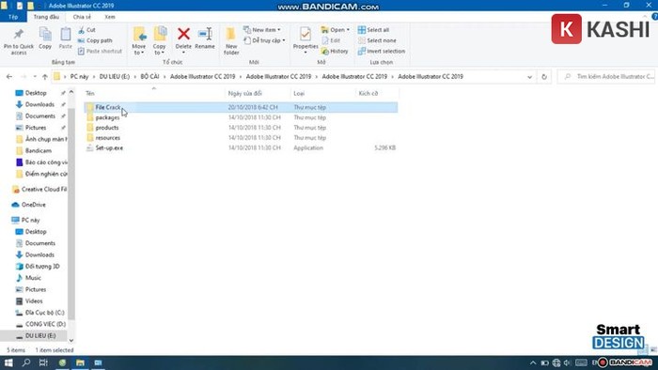Select the File Crack folder
The image size is (658, 370).
click(241, 107)
